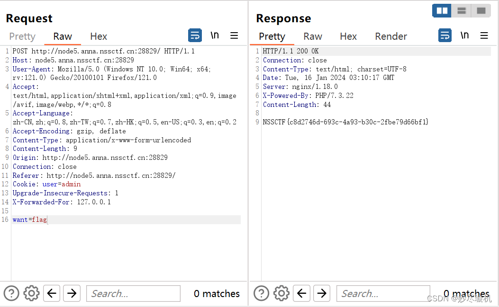This screenshot has height=307, width=499.
Task: Click the POST request line text
Action: [x=103, y=51]
